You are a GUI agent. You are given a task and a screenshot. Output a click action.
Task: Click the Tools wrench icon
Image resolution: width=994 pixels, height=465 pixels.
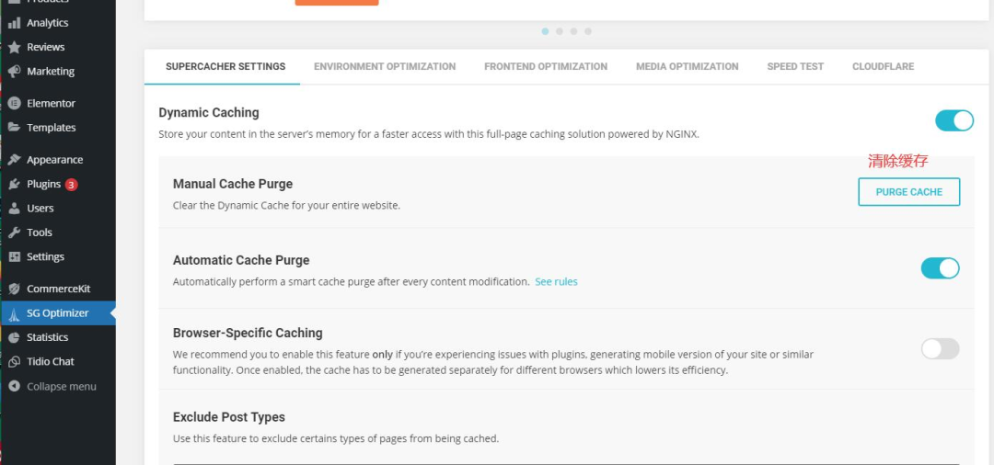click(14, 232)
